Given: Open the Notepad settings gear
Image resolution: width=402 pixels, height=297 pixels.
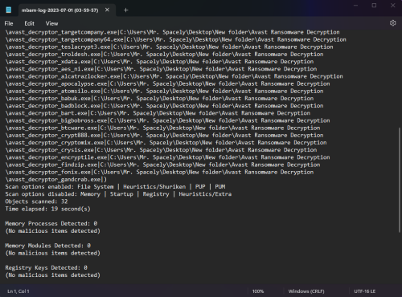Looking at the screenshot, I should pos(392,23).
